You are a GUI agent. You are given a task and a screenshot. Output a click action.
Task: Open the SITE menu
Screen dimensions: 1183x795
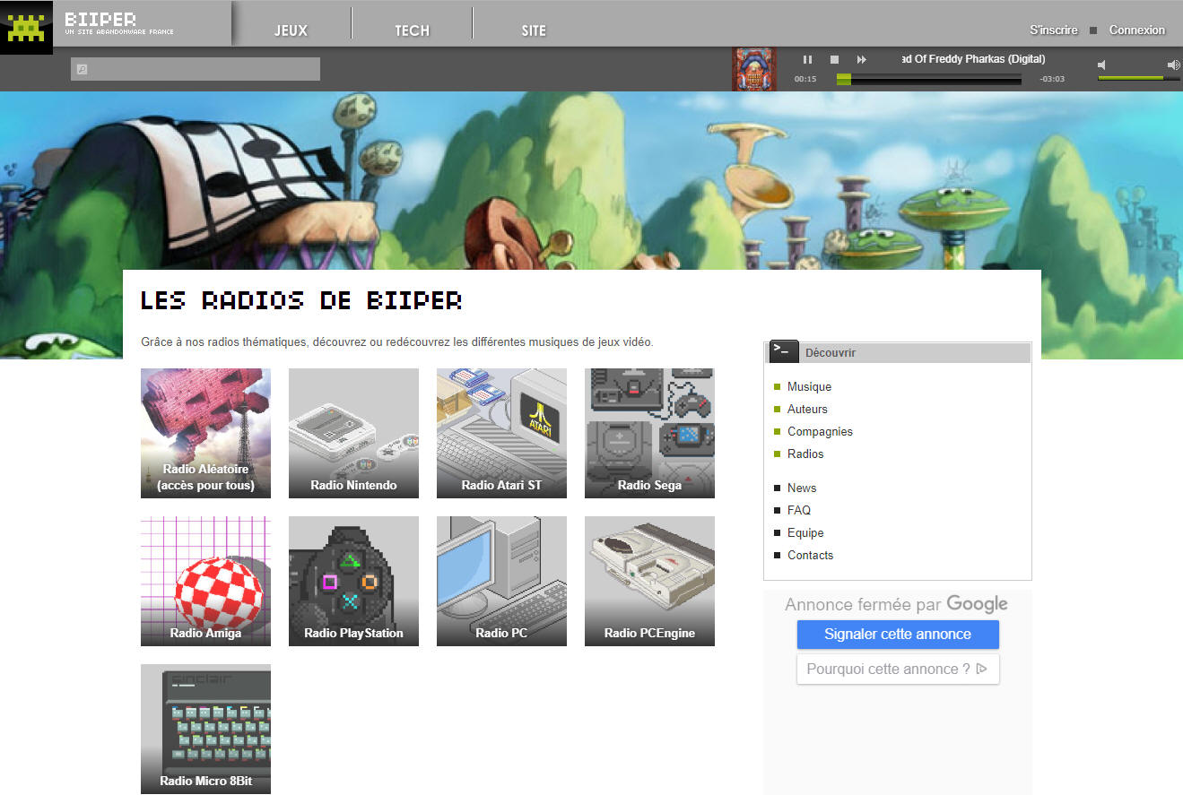534,30
